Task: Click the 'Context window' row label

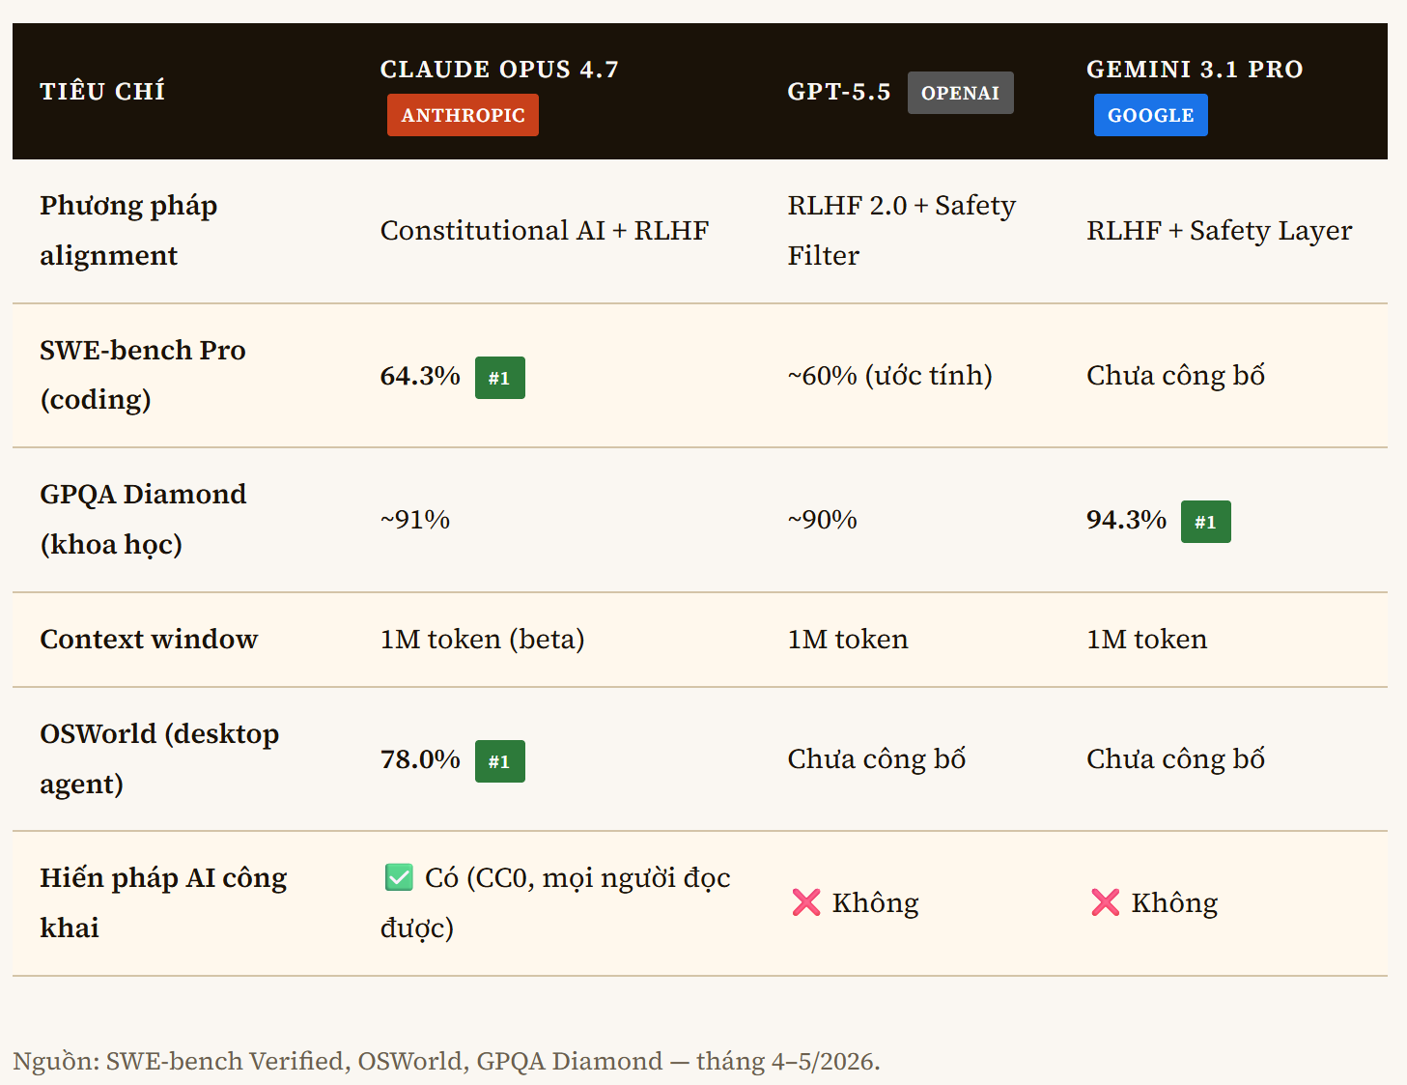Action: [x=149, y=640]
